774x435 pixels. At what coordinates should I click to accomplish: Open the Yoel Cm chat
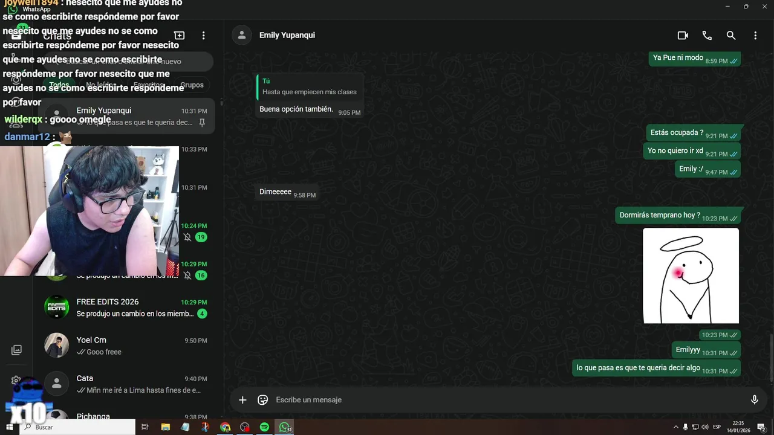coord(126,346)
